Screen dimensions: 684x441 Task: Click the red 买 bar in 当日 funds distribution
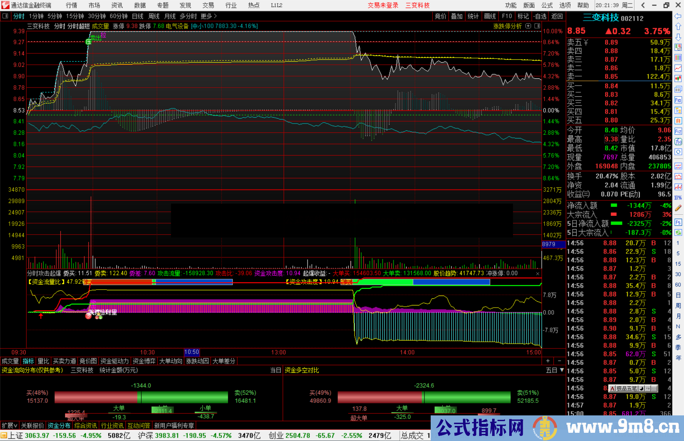click(96, 397)
